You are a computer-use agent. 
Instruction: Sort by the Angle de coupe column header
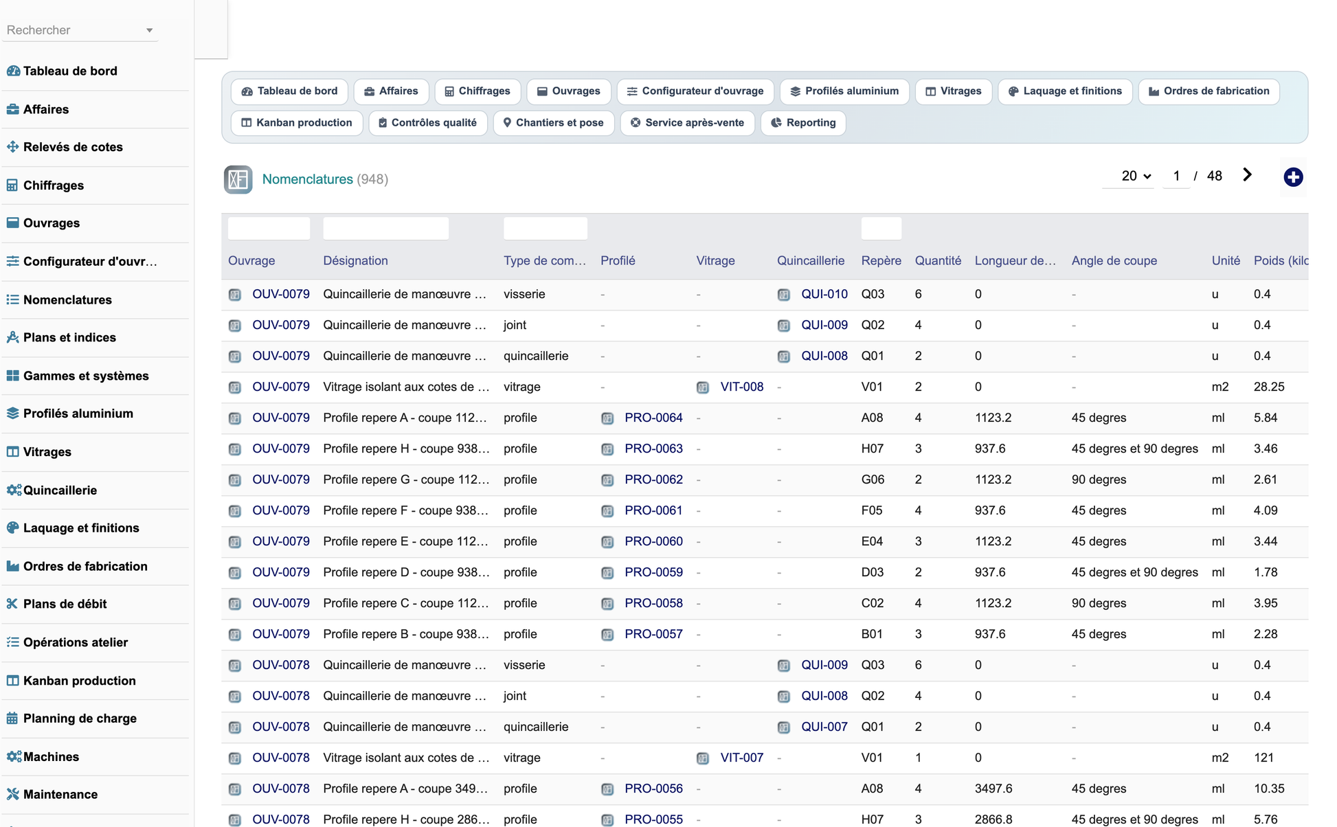[x=1114, y=261]
